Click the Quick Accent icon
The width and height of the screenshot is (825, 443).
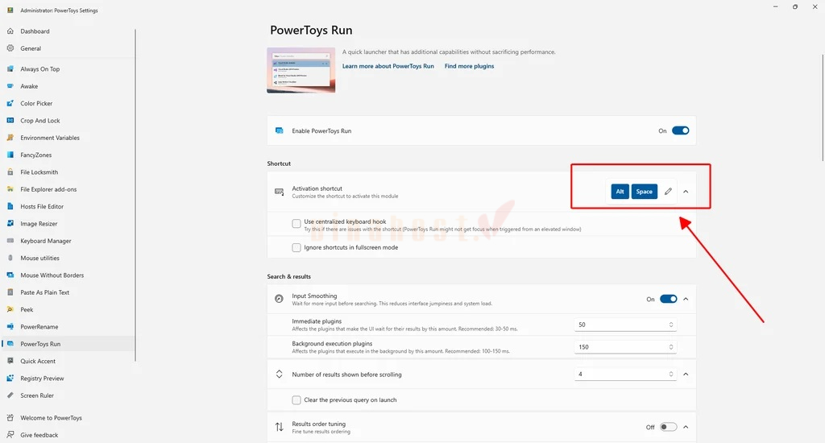click(10, 362)
